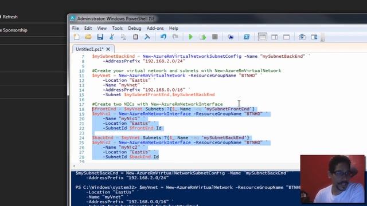The width and height of the screenshot is (367, 206).
Task: Open the Help menu
Action: pyautogui.click(x=174, y=28)
